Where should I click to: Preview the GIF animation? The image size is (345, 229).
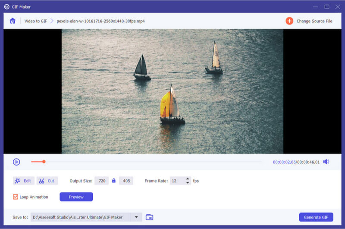pyautogui.click(x=76, y=197)
